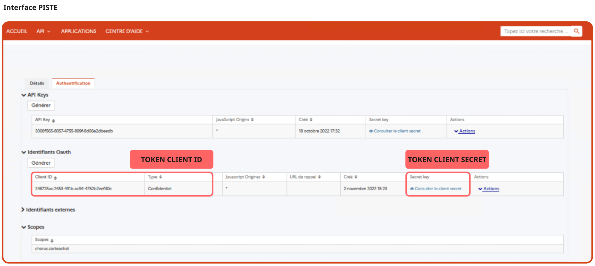Expand the Identifiants externes section
Image resolution: width=595 pixels, height=266 pixels.
[23, 210]
